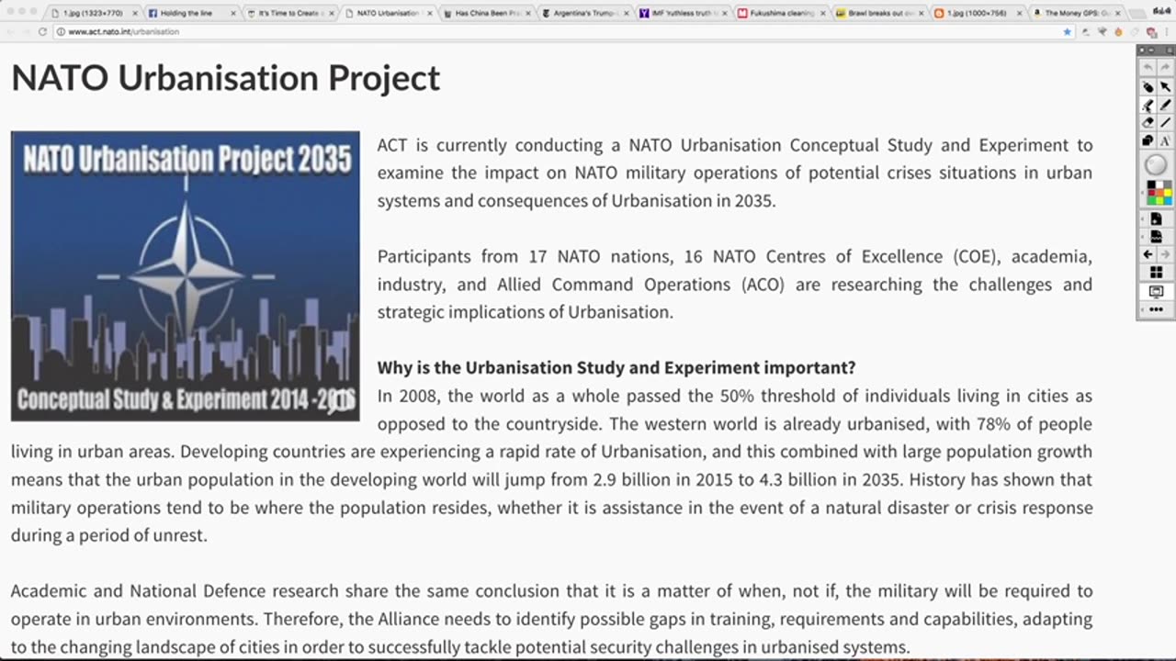Select the shapes tool
Viewport: 1176px width, 661px height.
pyautogui.click(x=1148, y=140)
